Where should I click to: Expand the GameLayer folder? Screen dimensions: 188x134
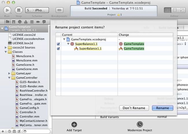[x=9, y=74]
